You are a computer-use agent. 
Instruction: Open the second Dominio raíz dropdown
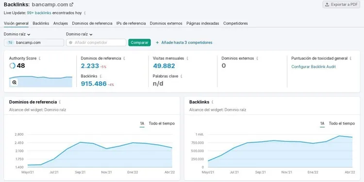pos(79,34)
